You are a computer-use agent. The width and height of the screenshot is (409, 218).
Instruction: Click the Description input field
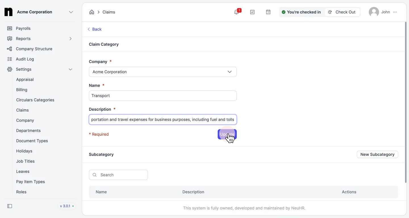click(x=163, y=120)
